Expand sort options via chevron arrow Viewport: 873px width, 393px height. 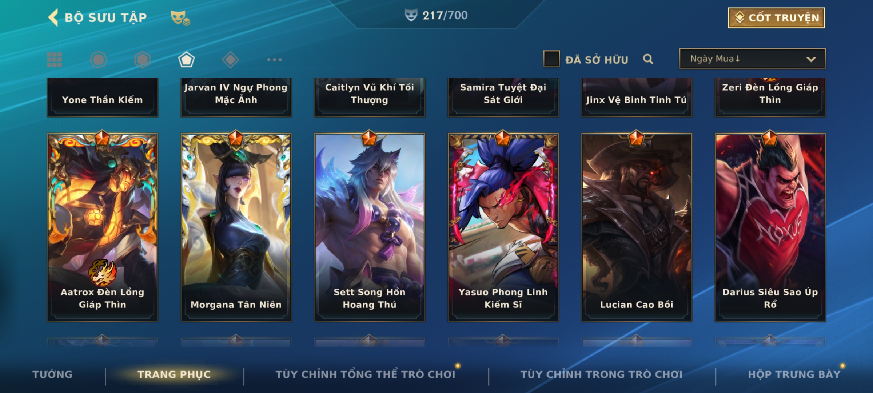pos(811,59)
